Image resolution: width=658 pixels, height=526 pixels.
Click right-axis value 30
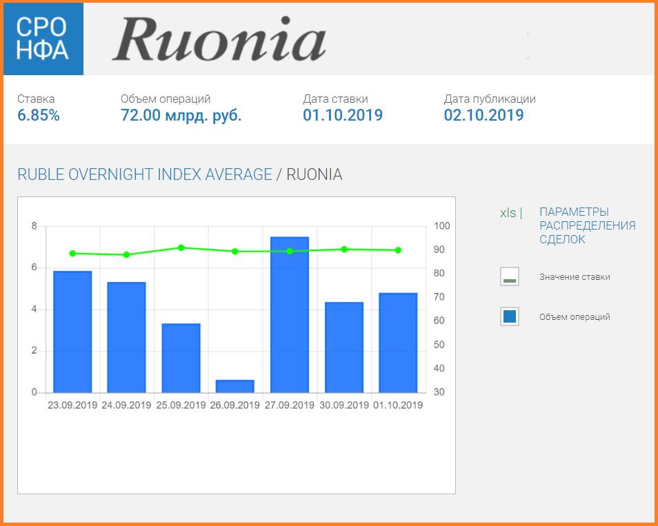439,392
